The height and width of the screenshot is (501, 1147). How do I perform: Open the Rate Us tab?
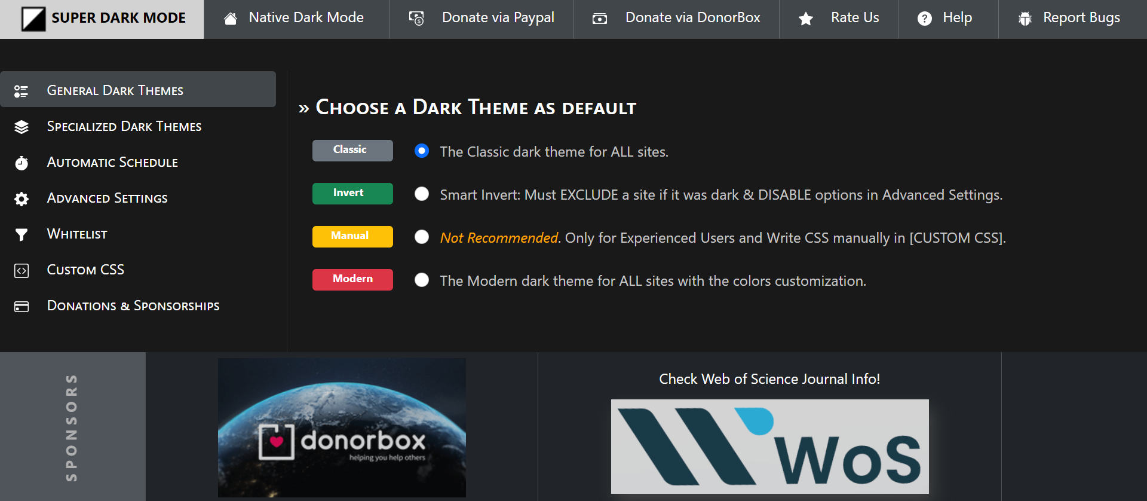click(839, 19)
